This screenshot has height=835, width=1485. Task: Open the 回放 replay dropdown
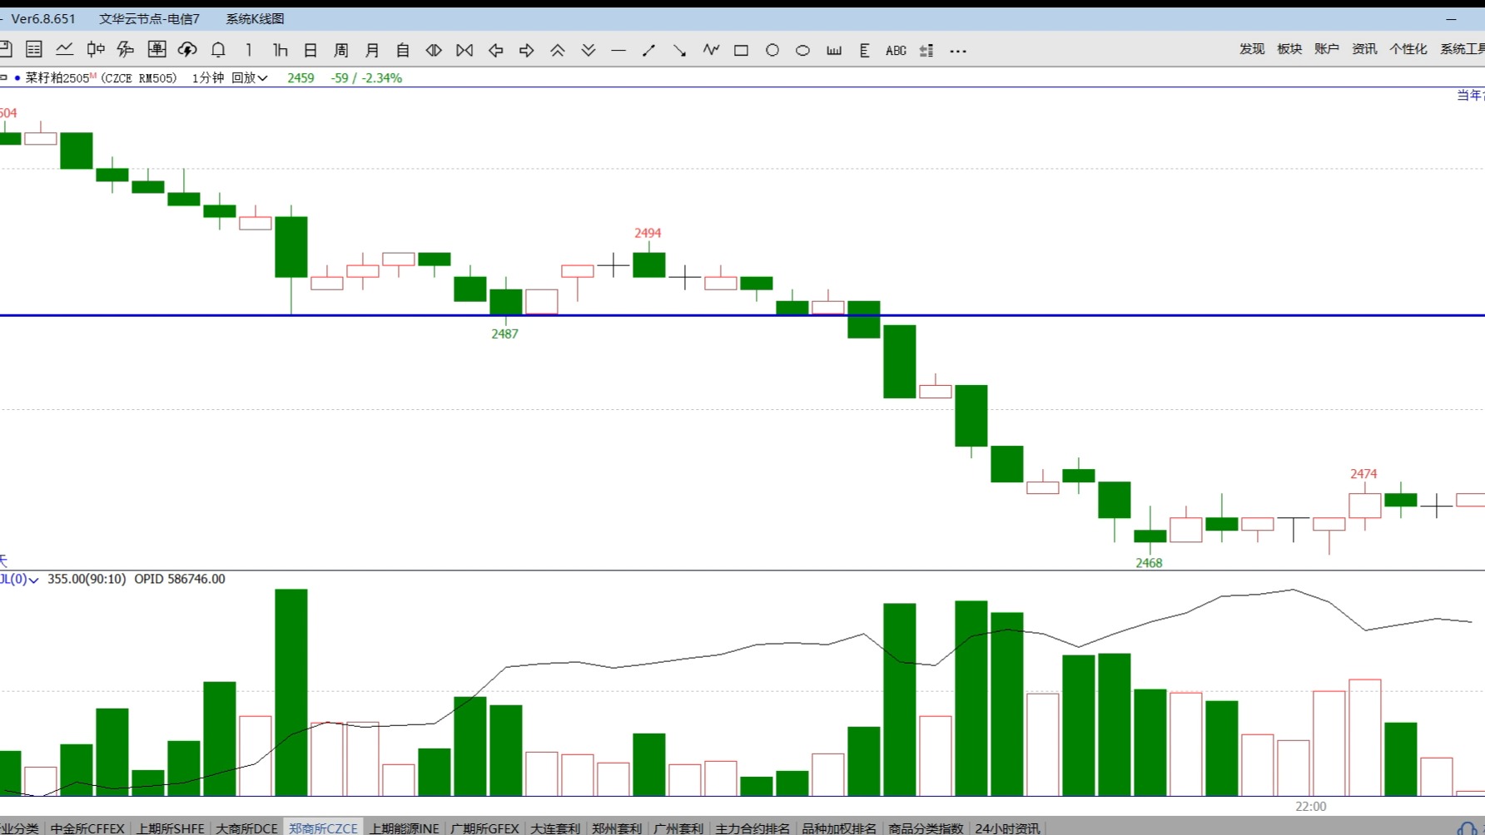click(x=249, y=78)
